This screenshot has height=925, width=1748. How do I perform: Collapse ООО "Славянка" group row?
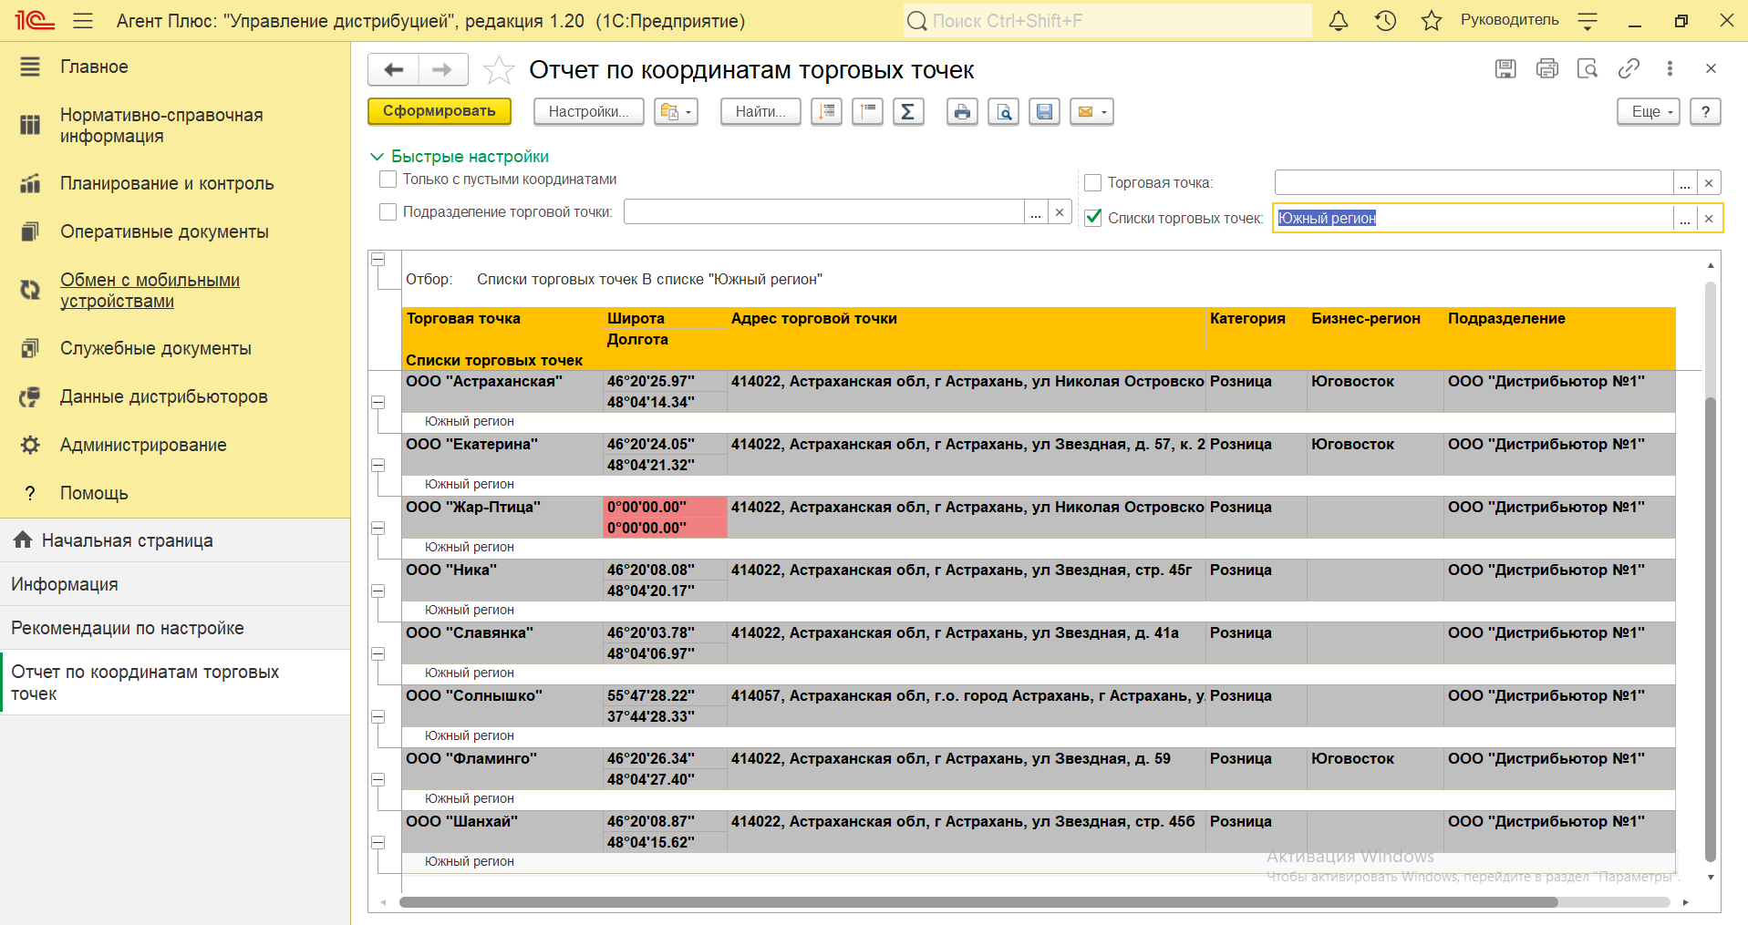click(x=378, y=653)
